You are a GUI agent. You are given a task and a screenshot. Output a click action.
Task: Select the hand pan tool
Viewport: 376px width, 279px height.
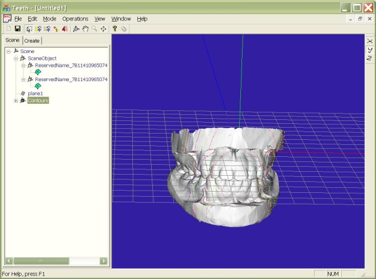tap(85, 29)
